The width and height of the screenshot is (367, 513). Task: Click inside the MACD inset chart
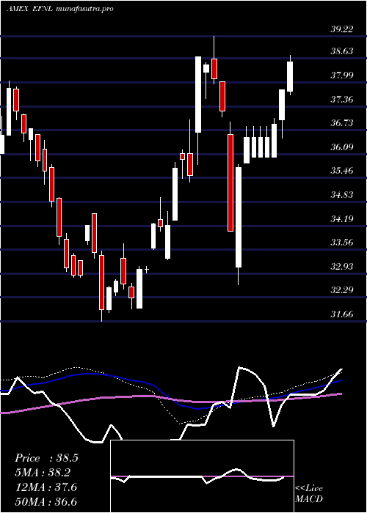[x=202, y=476]
